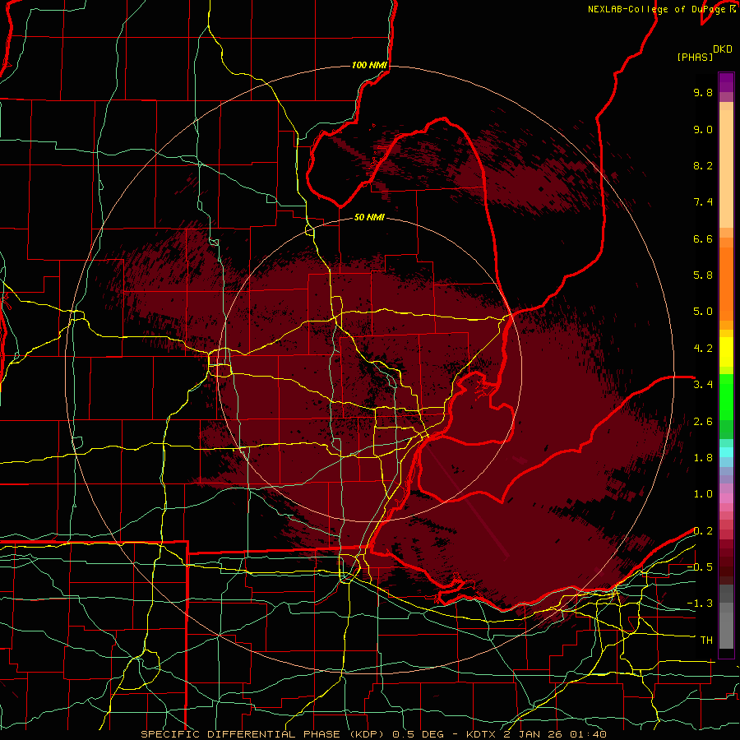Screen dimensions: 740x740
Task: Click the SPECIFIC DIFFERENTIAL PHASE caption text
Action: pyautogui.click(x=240, y=734)
